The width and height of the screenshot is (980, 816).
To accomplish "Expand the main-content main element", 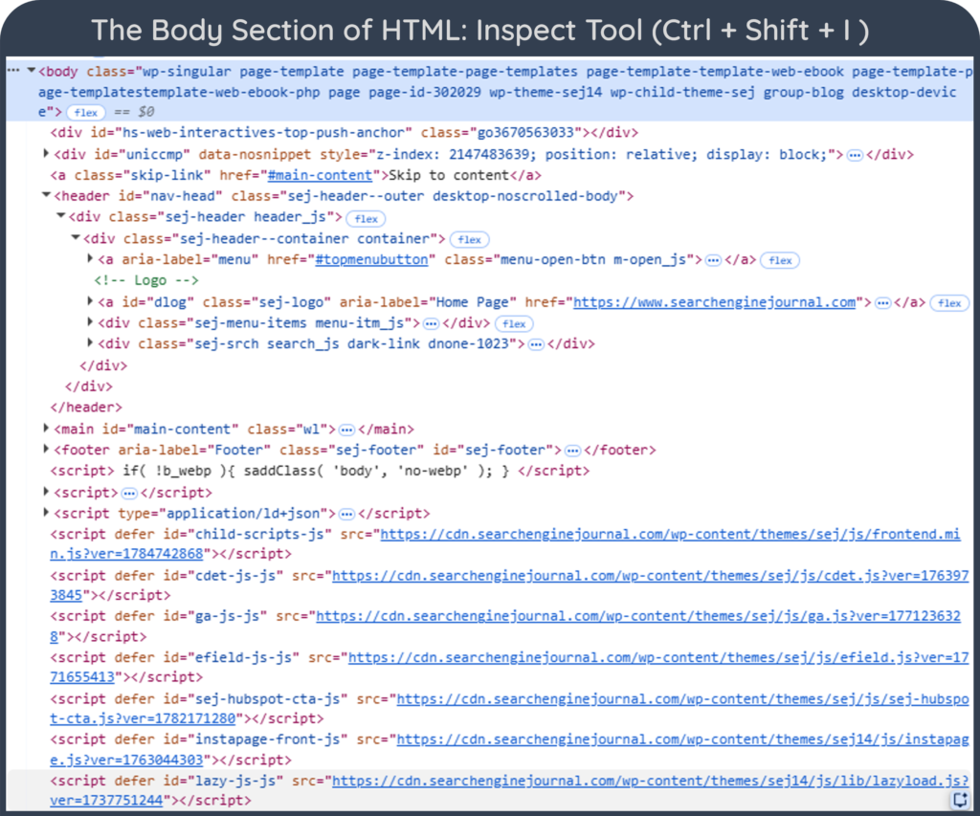I will point(46,428).
